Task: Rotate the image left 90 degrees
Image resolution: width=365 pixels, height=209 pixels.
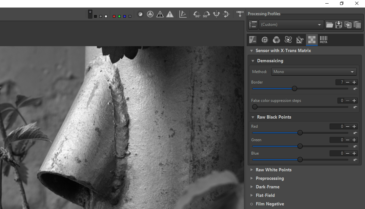Action: click(x=197, y=14)
